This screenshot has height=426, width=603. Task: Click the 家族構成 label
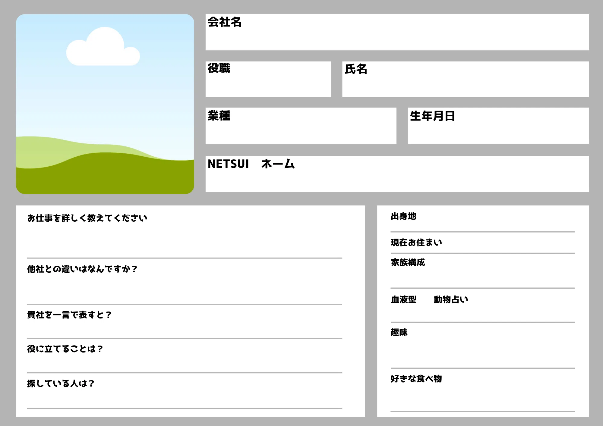(x=408, y=262)
